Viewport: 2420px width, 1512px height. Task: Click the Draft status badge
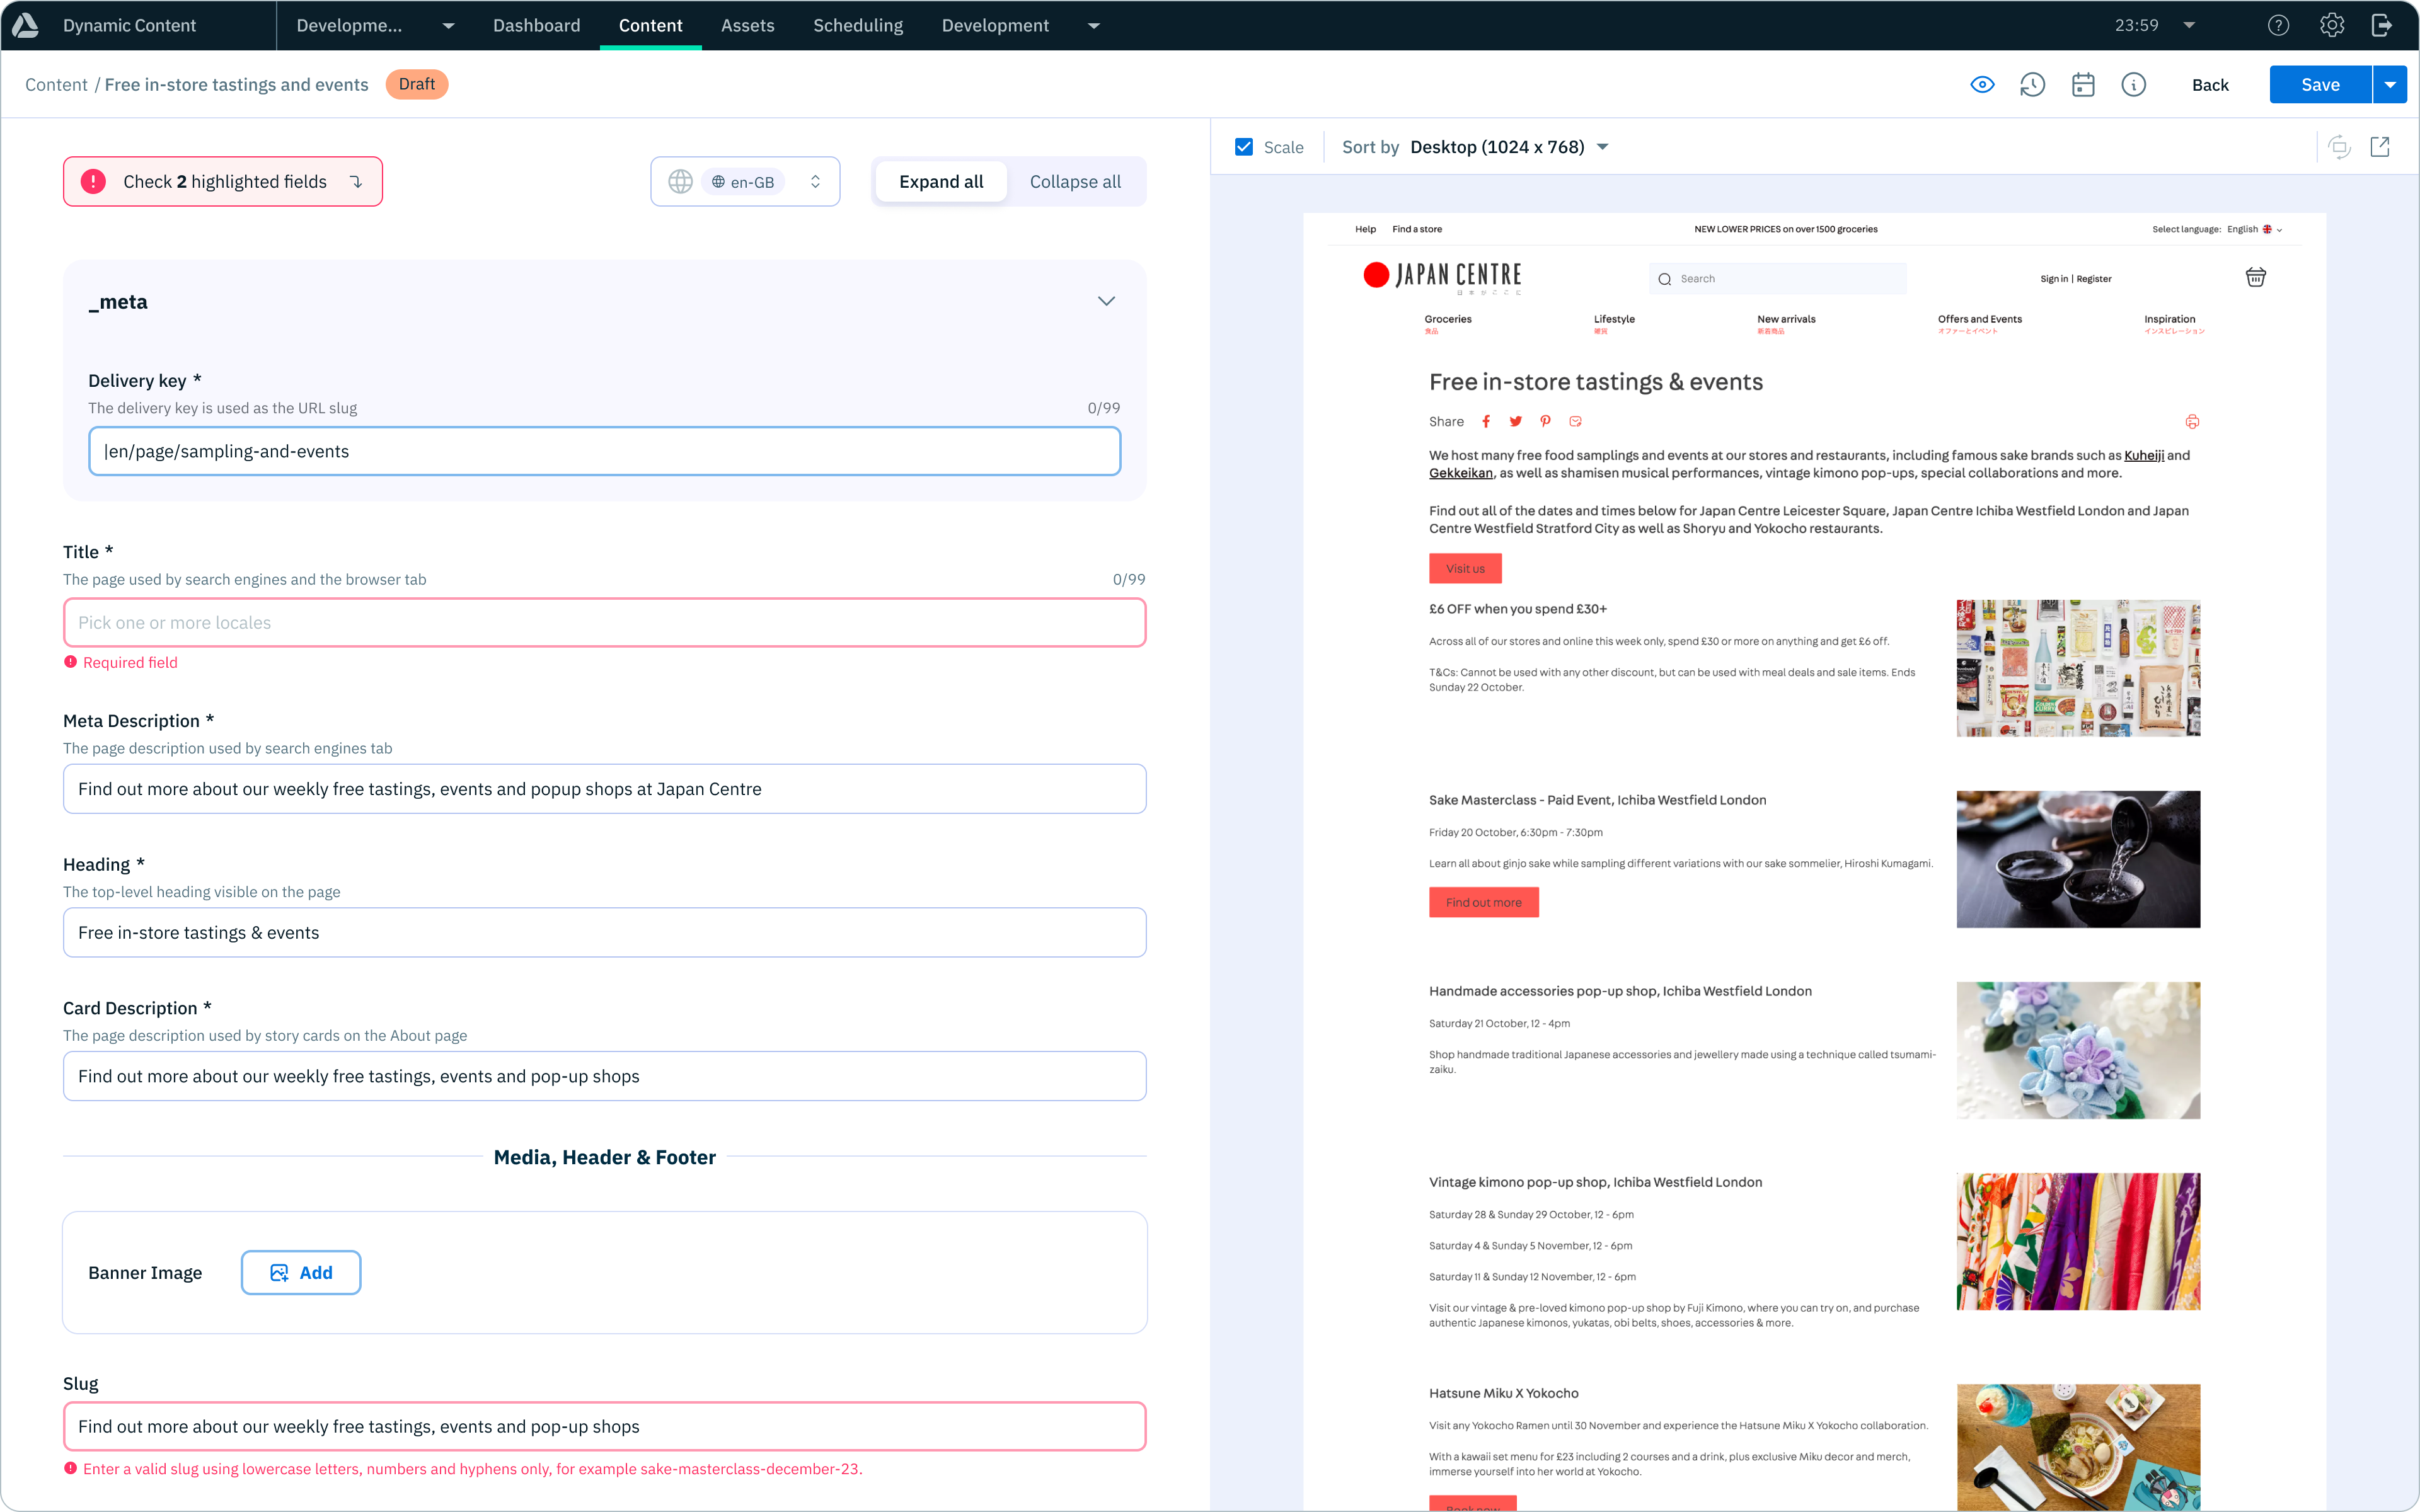[x=416, y=84]
